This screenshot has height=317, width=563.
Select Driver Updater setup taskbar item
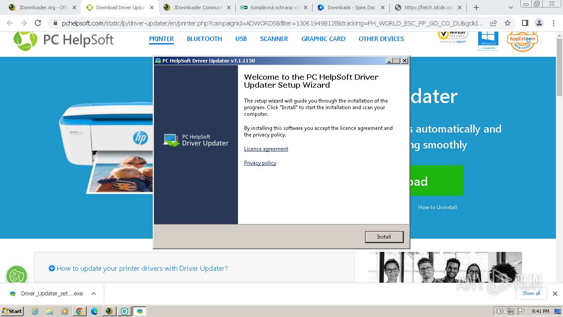click(x=139, y=311)
